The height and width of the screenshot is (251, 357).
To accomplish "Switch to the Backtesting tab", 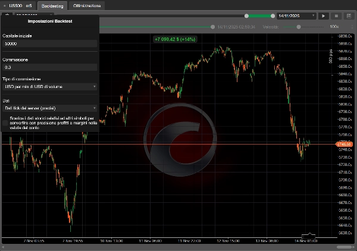I will click(52, 6).
